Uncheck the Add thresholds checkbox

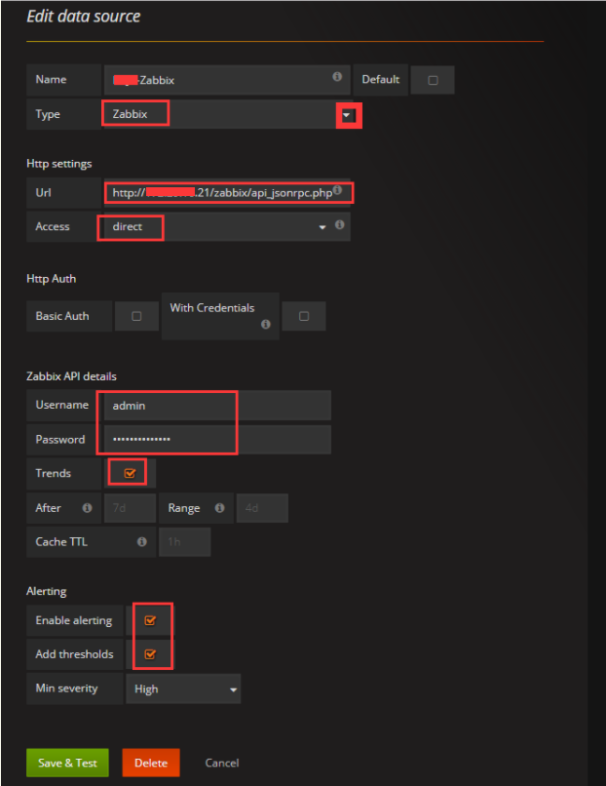pos(150,654)
